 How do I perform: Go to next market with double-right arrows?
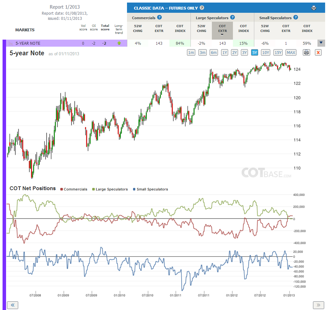[x=318, y=305]
